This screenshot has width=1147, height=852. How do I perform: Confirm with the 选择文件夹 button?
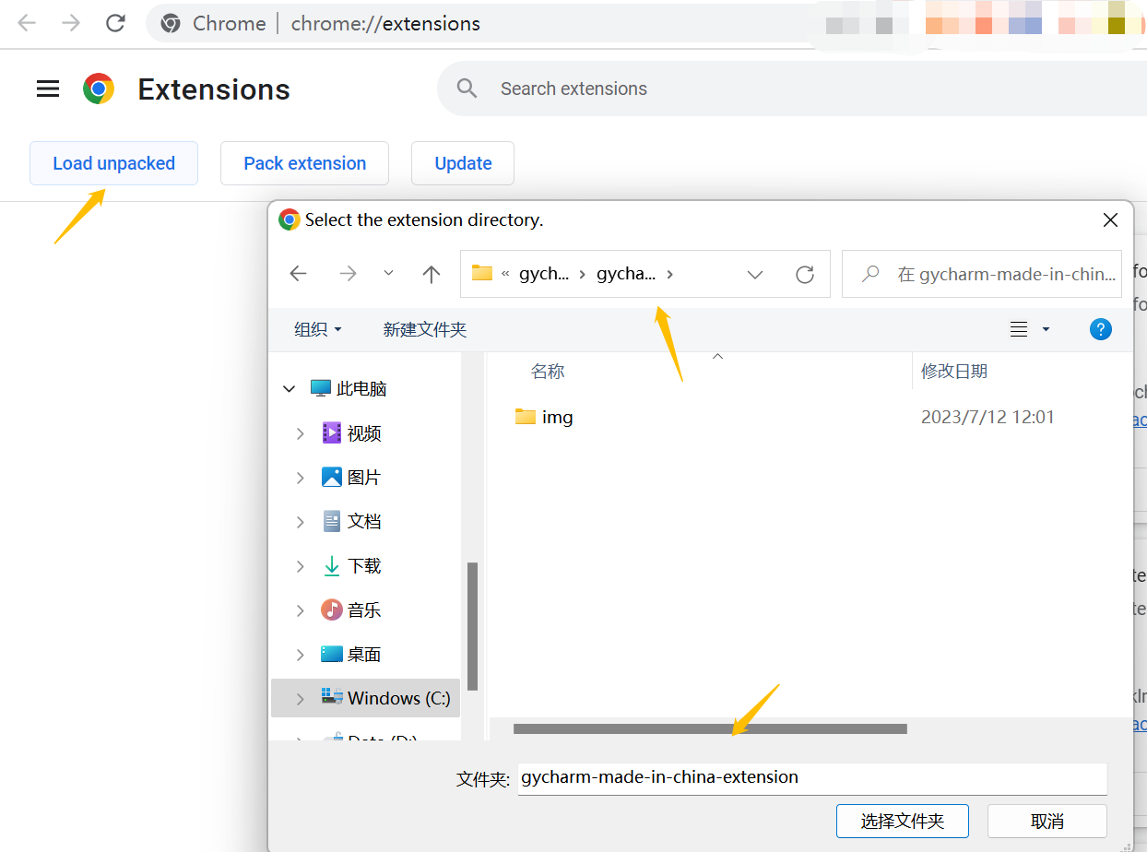(903, 821)
